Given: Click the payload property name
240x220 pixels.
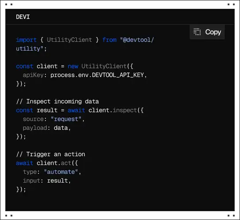Looking at the screenshot, I should pos(35,128).
